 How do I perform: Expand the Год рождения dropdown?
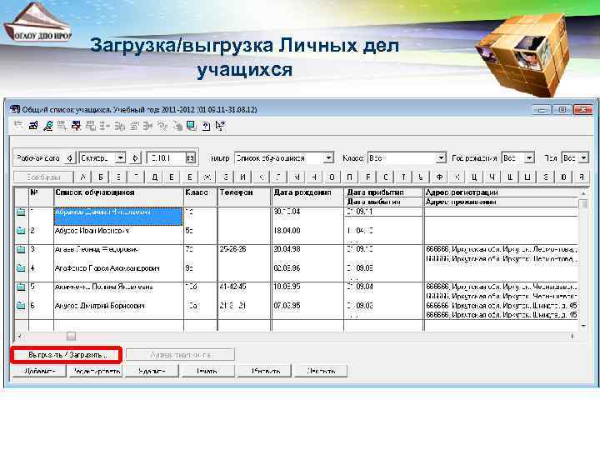(529, 158)
